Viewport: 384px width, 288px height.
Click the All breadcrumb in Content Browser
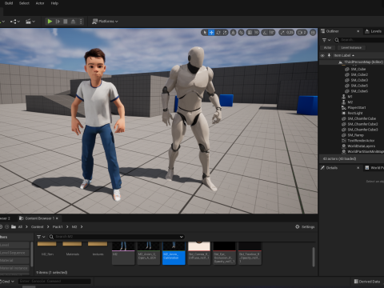[20, 227]
